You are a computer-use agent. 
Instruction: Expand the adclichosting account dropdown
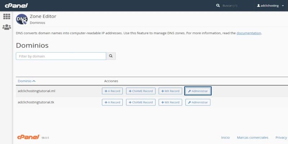pos(283,6)
